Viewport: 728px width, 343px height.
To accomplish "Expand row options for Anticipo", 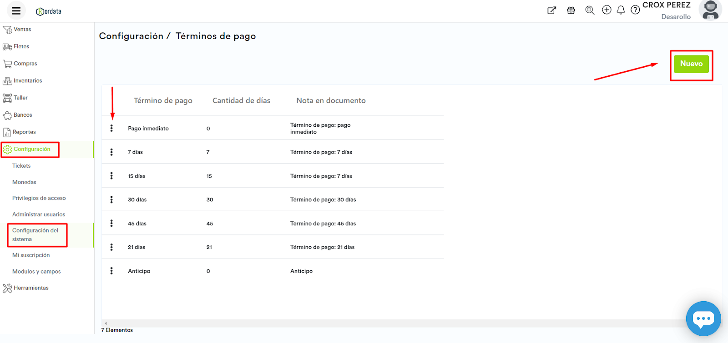I will pyautogui.click(x=111, y=271).
